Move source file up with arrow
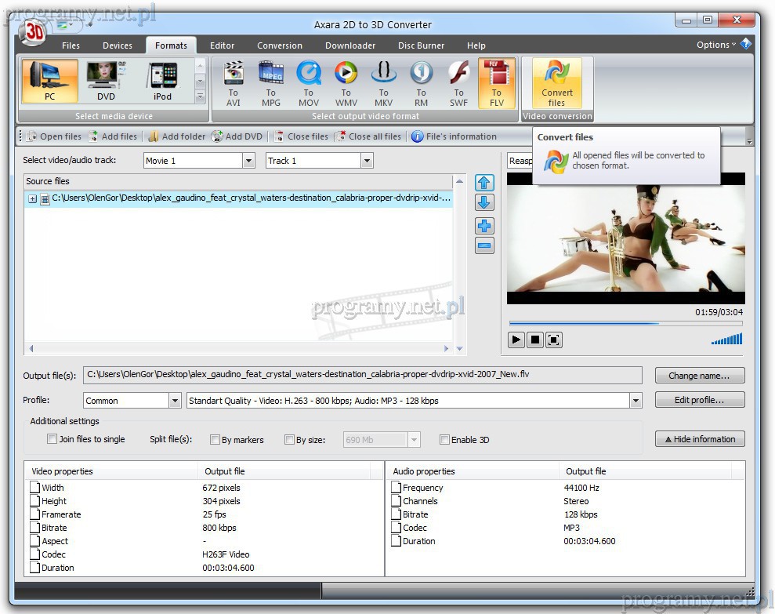775x614 pixels. coord(484,183)
